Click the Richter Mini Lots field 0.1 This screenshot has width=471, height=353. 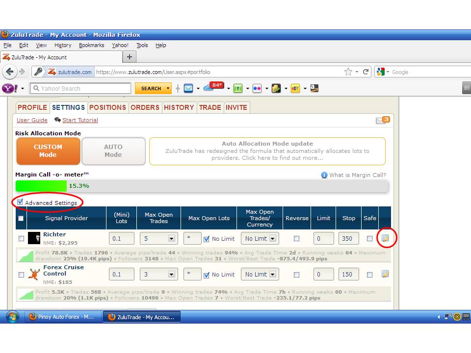[121, 238]
